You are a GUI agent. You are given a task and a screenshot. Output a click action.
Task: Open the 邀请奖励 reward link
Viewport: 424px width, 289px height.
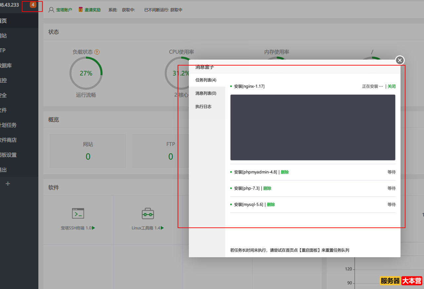(92, 10)
